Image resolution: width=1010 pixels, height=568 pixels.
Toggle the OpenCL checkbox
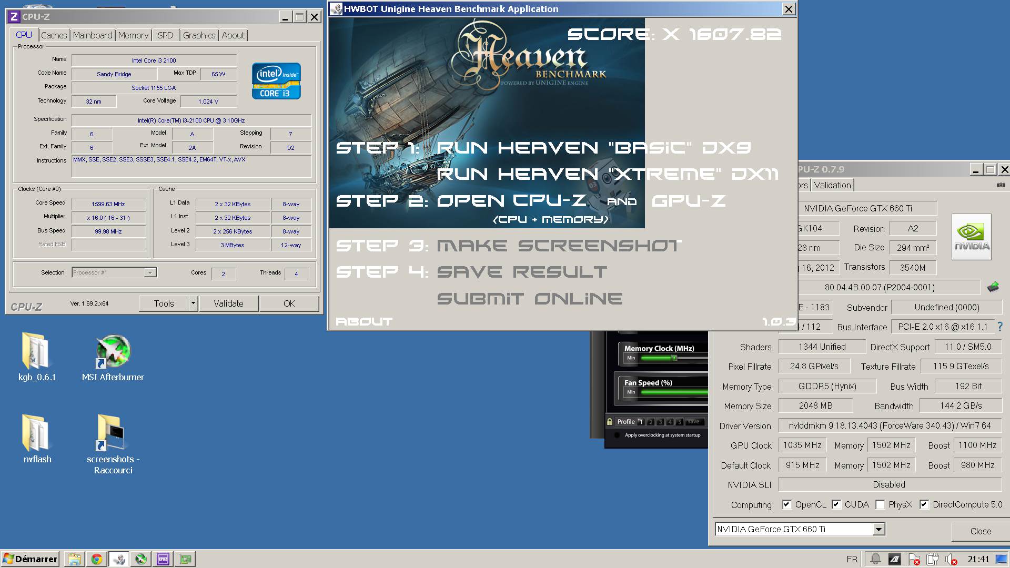[x=786, y=504]
